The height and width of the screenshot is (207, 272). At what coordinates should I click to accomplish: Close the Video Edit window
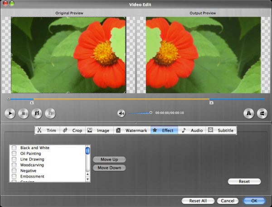click(x=5, y=3)
